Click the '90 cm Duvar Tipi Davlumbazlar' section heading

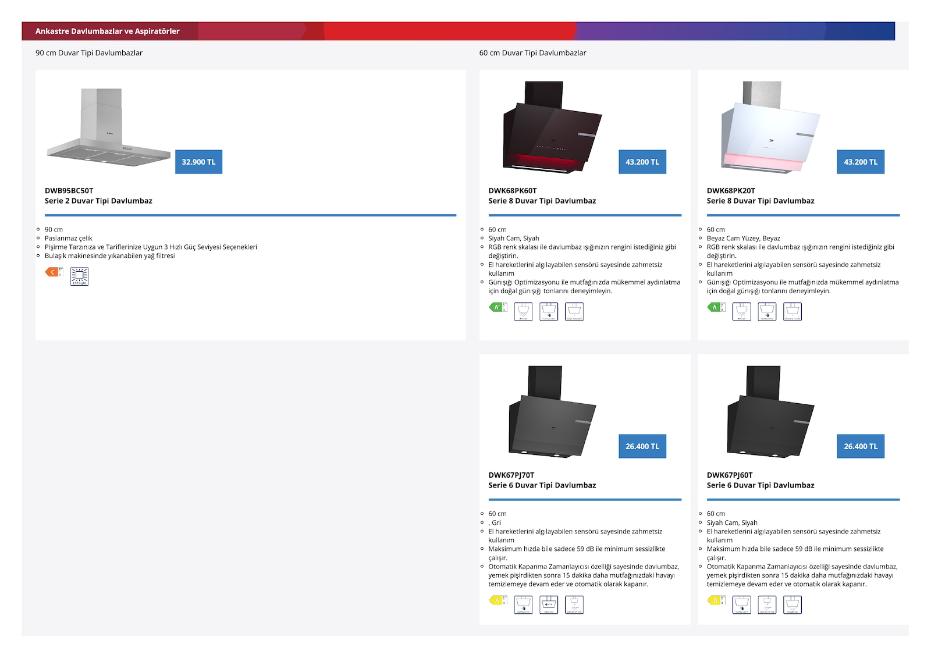tap(89, 53)
